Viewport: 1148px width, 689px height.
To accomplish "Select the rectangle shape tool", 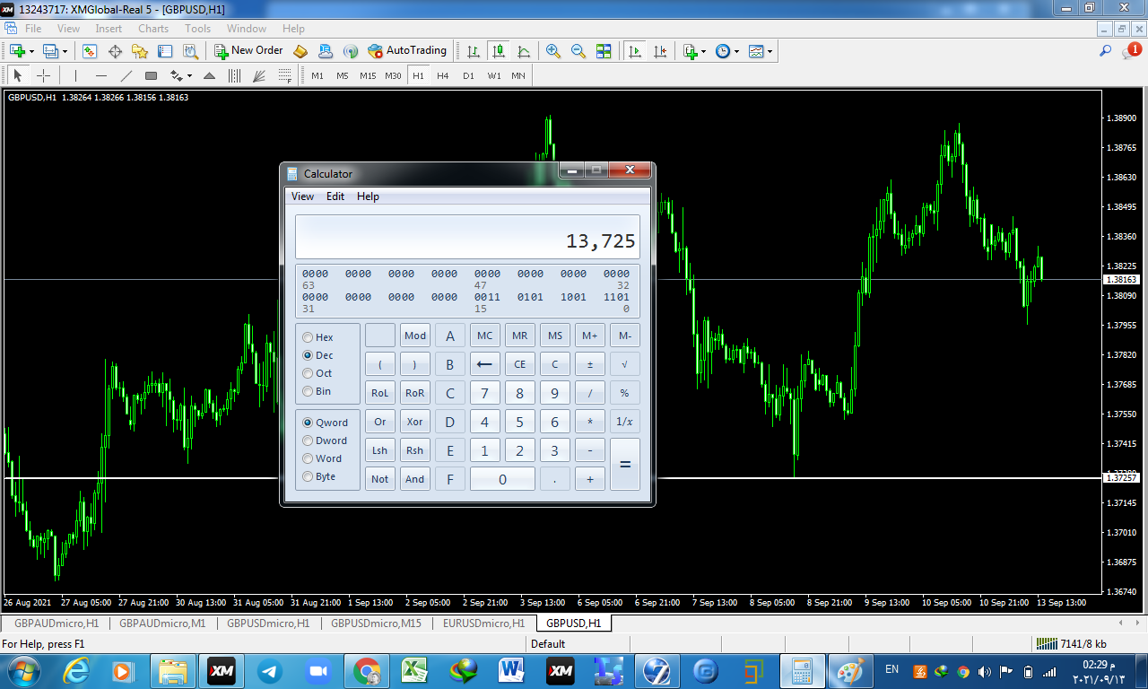I will [151, 76].
